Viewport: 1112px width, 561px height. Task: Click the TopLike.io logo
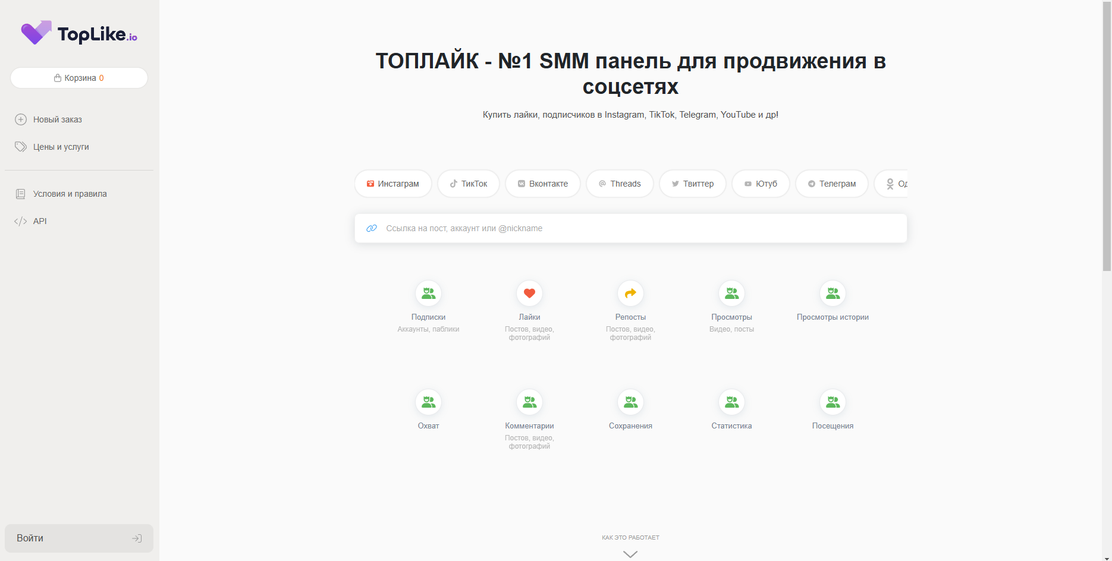pyautogui.click(x=79, y=33)
